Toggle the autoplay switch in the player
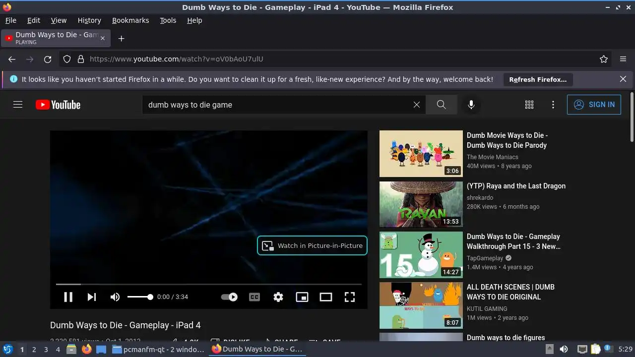This screenshot has height=357, width=635. [x=229, y=297]
